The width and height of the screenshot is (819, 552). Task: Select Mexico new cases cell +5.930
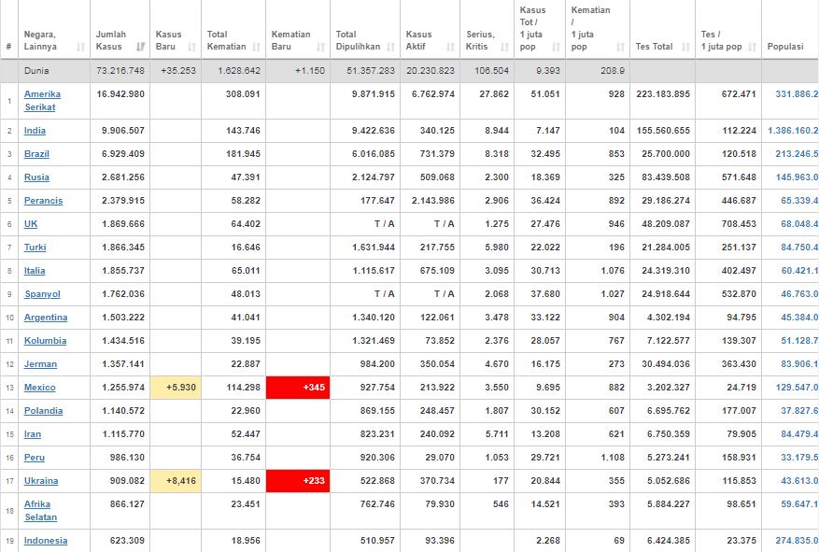pyautogui.click(x=176, y=388)
